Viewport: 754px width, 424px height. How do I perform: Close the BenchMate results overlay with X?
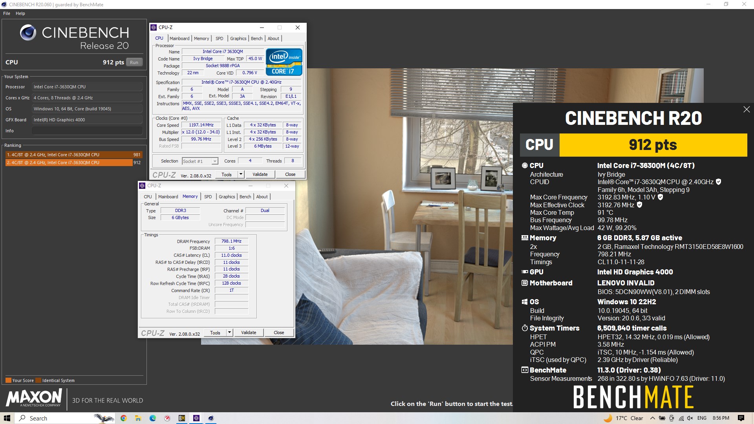tap(747, 110)
